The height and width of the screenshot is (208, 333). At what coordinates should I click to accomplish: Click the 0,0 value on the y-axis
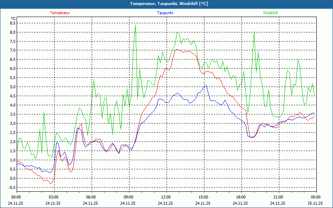(12, 178)
